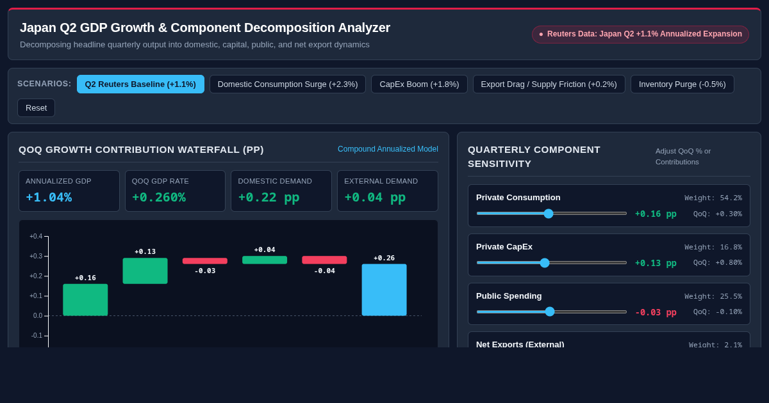Click the Private CapEx label

click(504, 246)
